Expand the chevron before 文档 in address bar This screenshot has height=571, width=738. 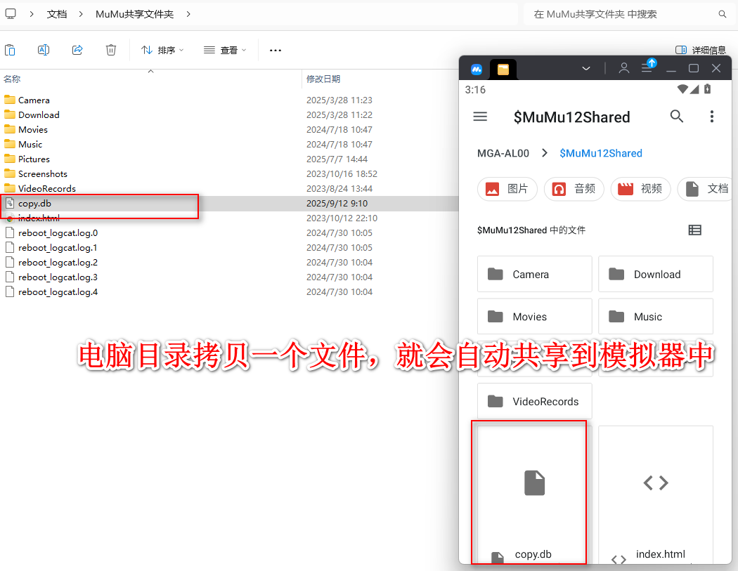(x=32, y=14)
